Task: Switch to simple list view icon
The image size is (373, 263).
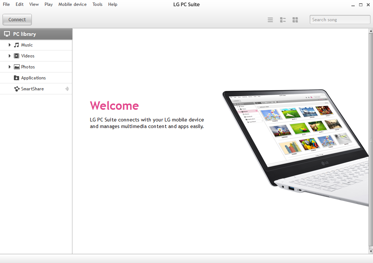Action: [x=270, y=20]
